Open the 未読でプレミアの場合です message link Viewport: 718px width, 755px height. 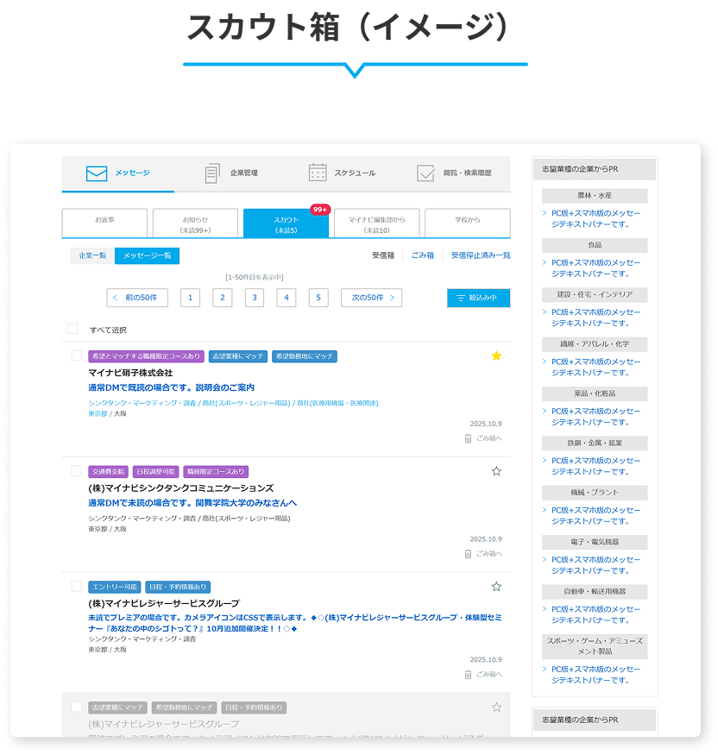pos(295,623)
